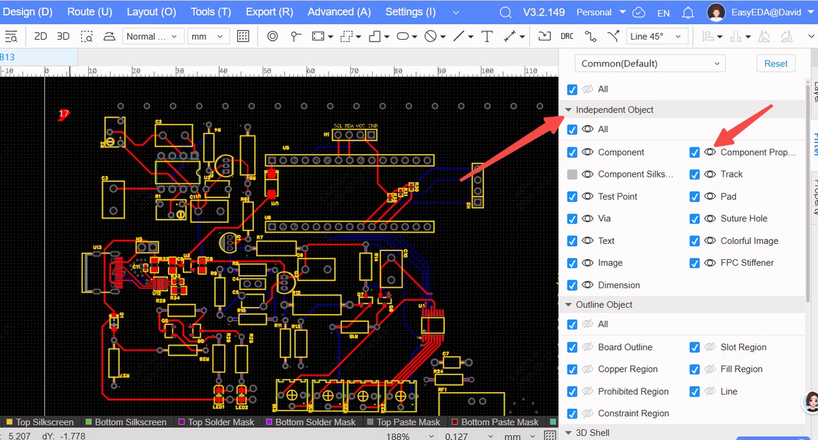
Task: Select the Top Paste Mask layer tab
Action: point(404,422)
